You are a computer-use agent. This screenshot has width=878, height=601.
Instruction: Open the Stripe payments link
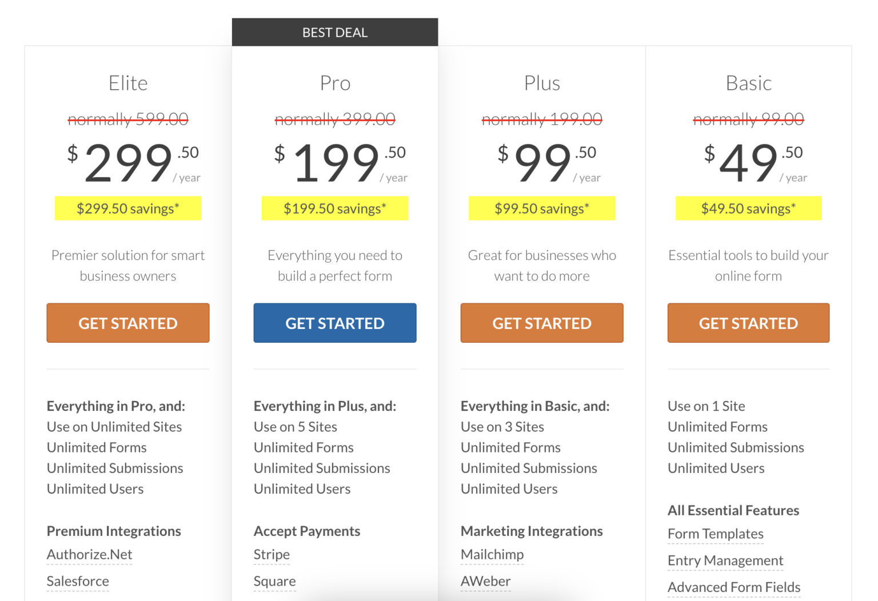coord(272,554)
